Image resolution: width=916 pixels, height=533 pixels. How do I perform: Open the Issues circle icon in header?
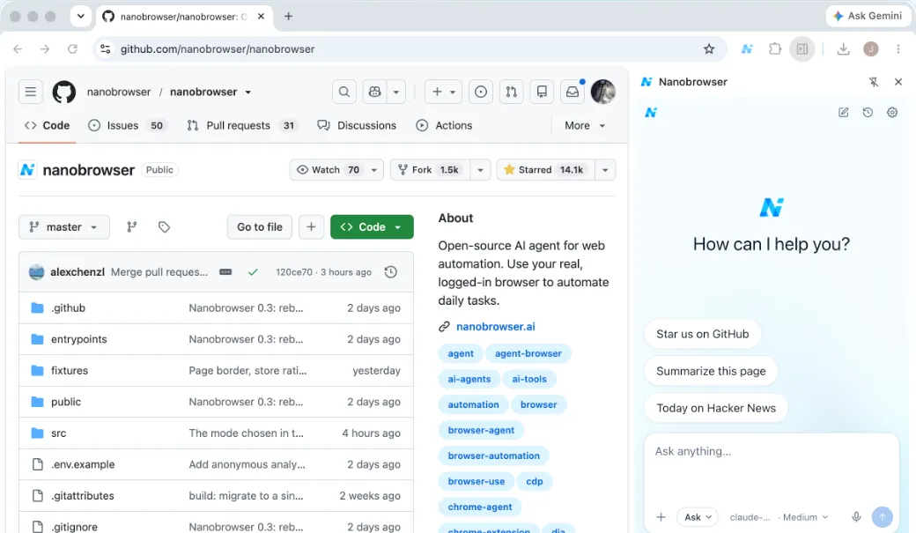(x=481, y=92)
